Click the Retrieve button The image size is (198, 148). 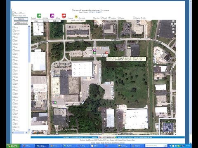click(x=21, y=19)
